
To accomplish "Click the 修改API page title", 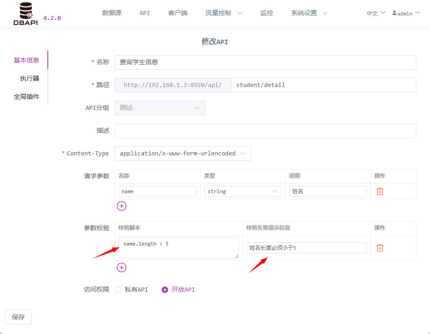I will click(215, 41).
